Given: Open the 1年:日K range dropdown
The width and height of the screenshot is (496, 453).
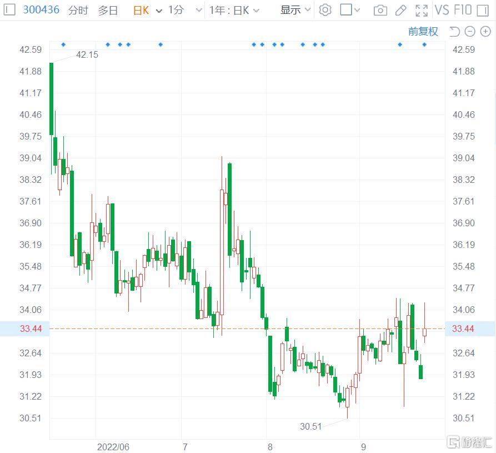Looking at the screenshot, I should tap(234, 11).
